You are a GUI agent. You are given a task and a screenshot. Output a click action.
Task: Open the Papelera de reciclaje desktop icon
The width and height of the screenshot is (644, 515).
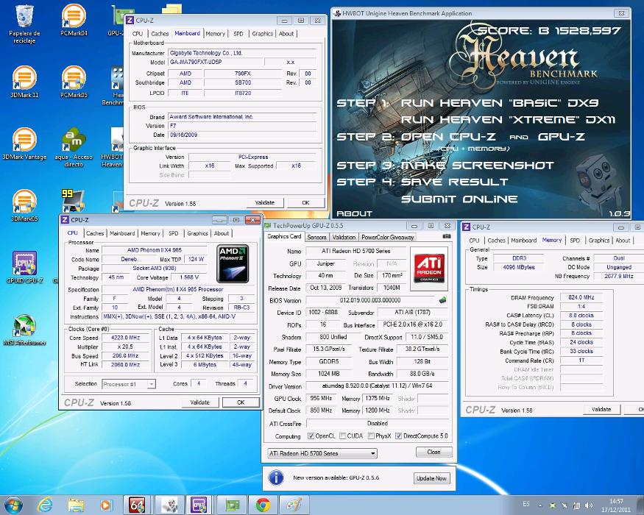coord(24,24)
